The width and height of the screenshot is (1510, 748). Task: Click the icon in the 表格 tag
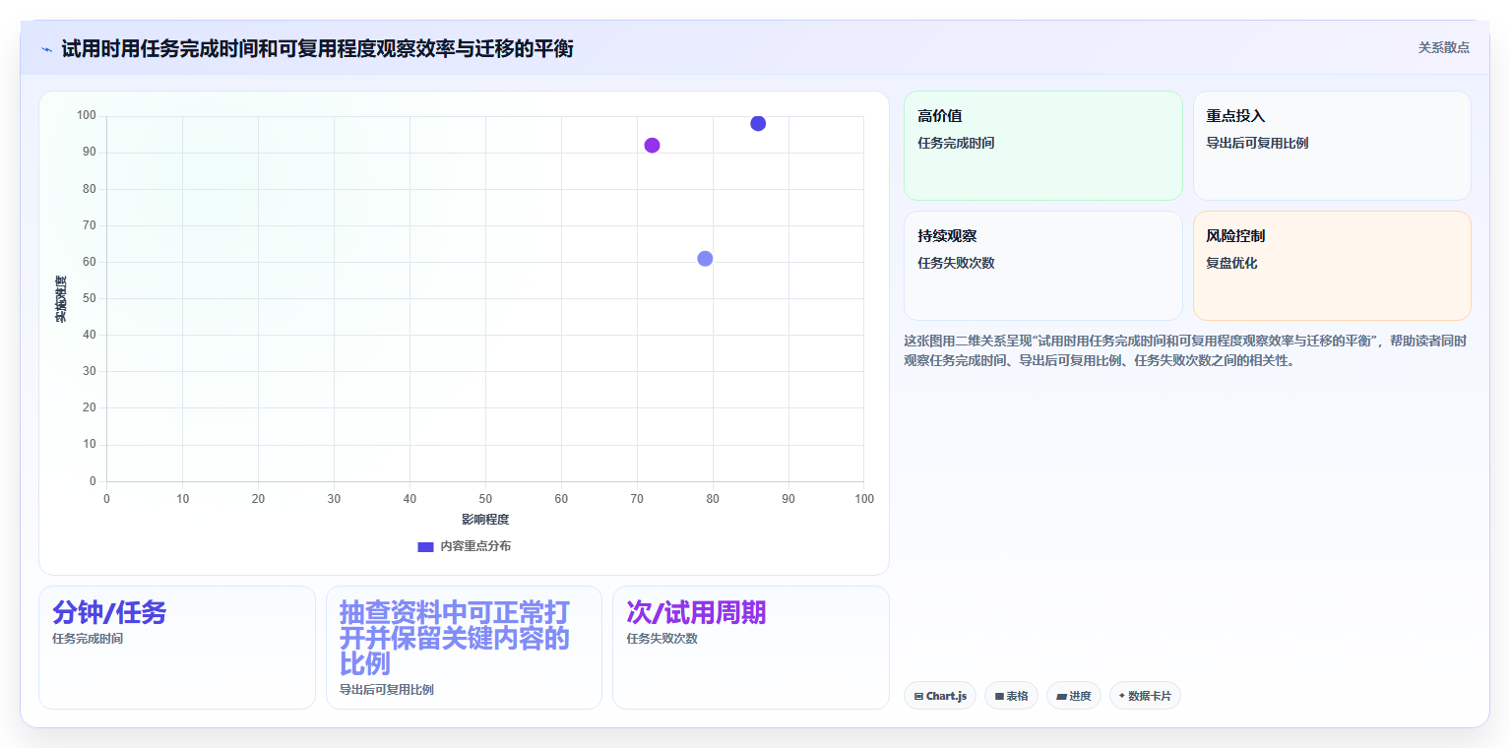999,696
